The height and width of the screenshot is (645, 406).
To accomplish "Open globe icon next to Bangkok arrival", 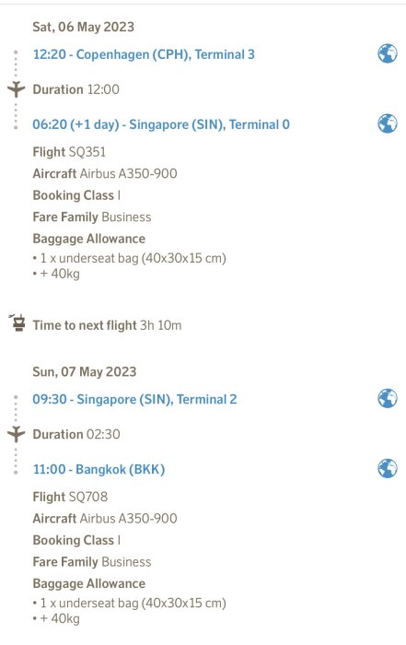I will pyautogui.click(x=387, y=468).
